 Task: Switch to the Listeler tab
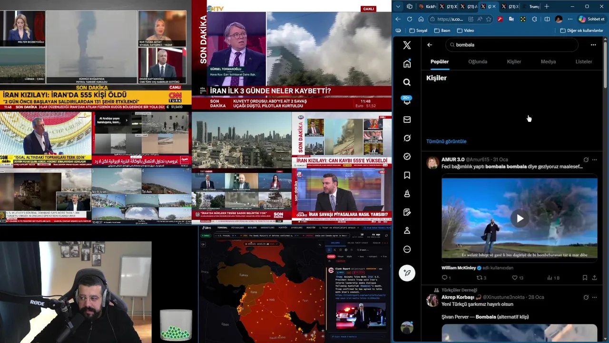[x=584, y=61]
